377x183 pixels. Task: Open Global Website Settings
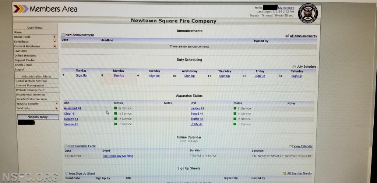point(31,81)
